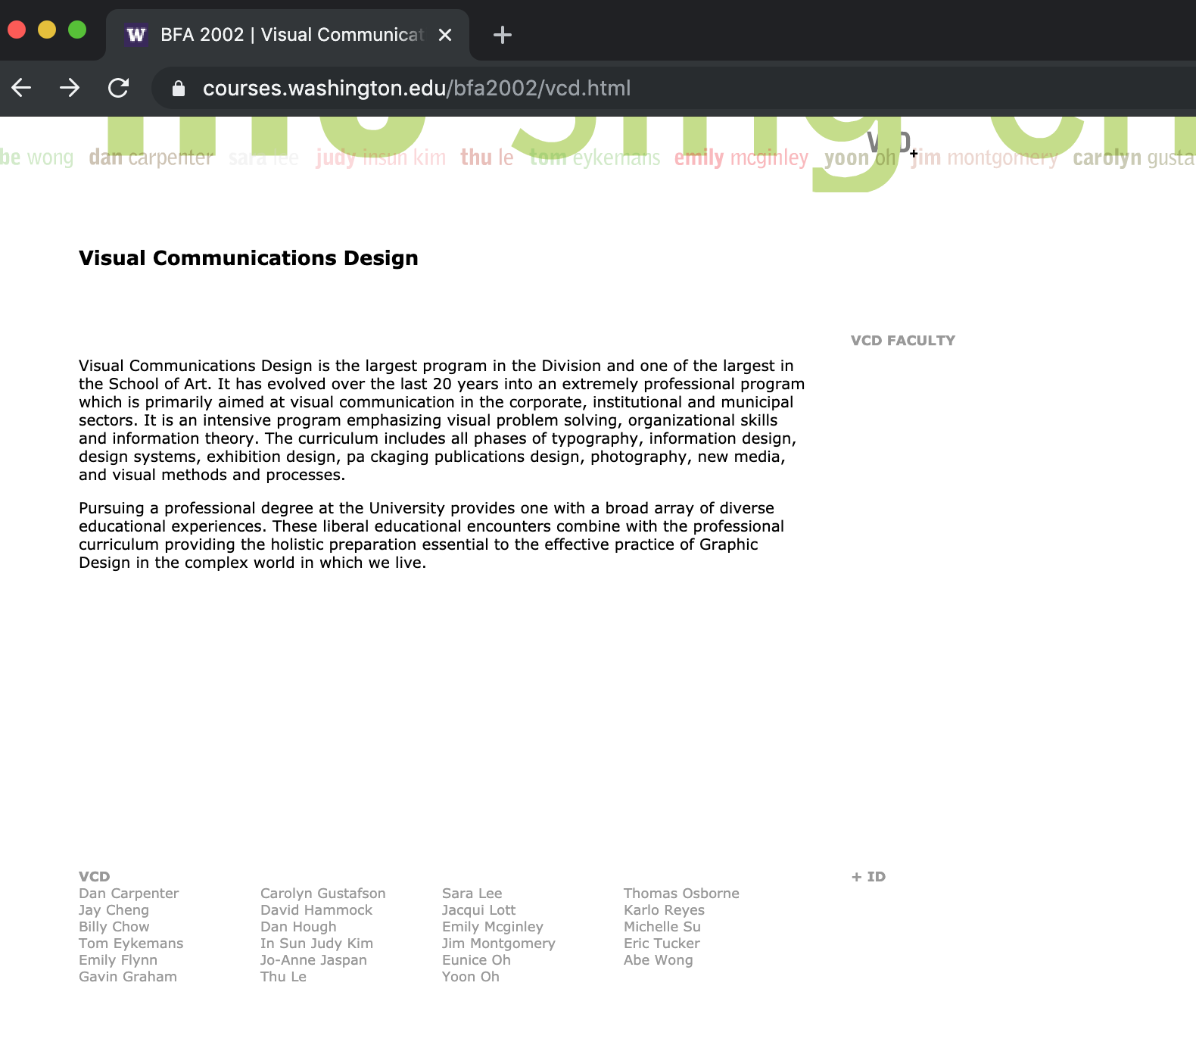Open Eunice Oh's page

point(477,960)
